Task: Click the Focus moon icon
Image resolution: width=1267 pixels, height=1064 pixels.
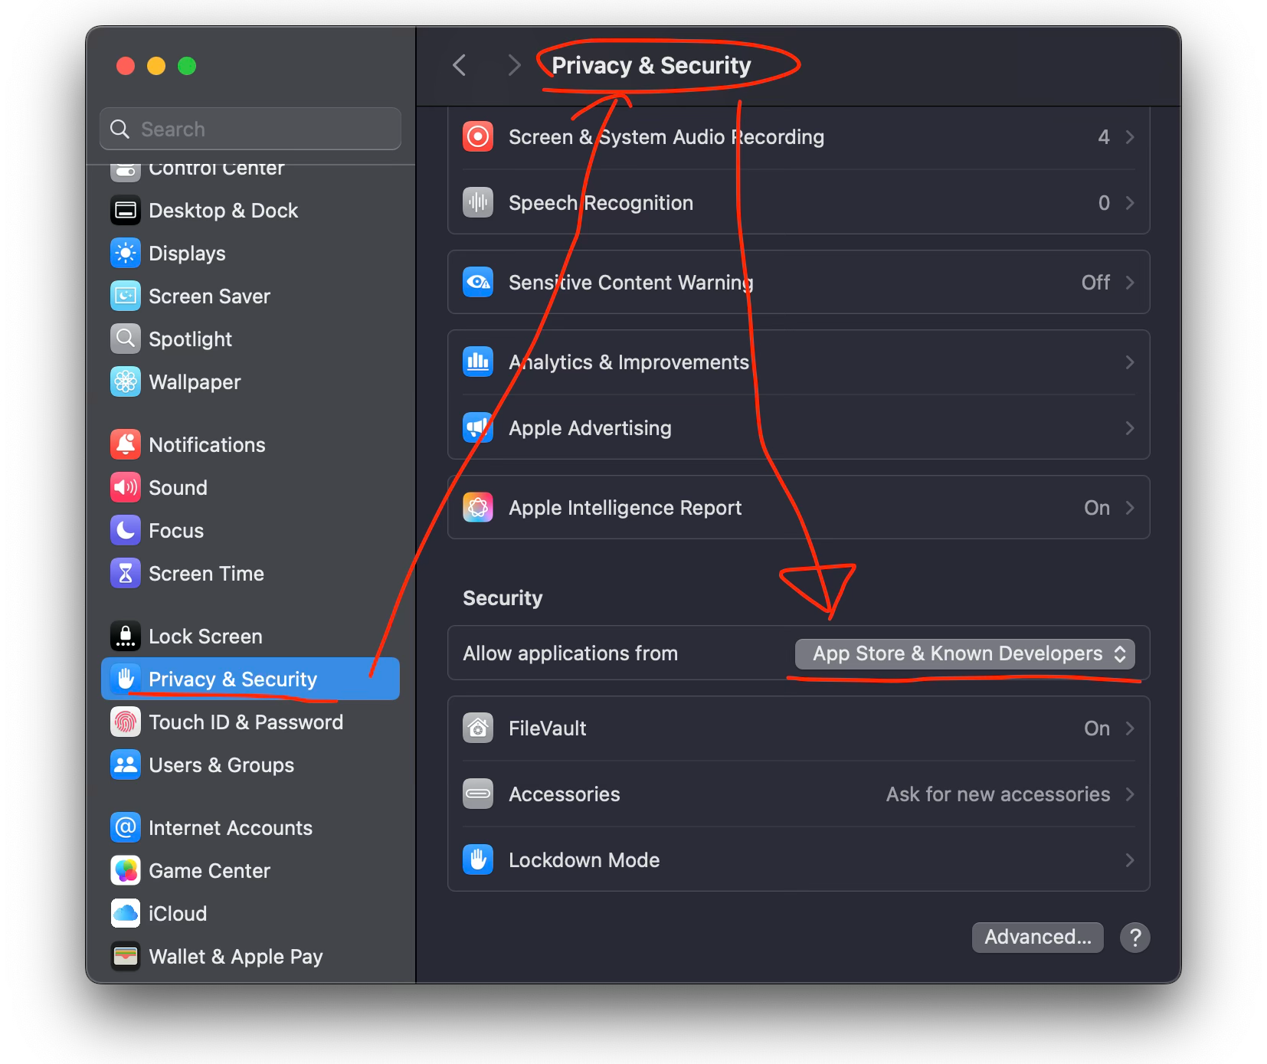Action: (x=126, y=531)
